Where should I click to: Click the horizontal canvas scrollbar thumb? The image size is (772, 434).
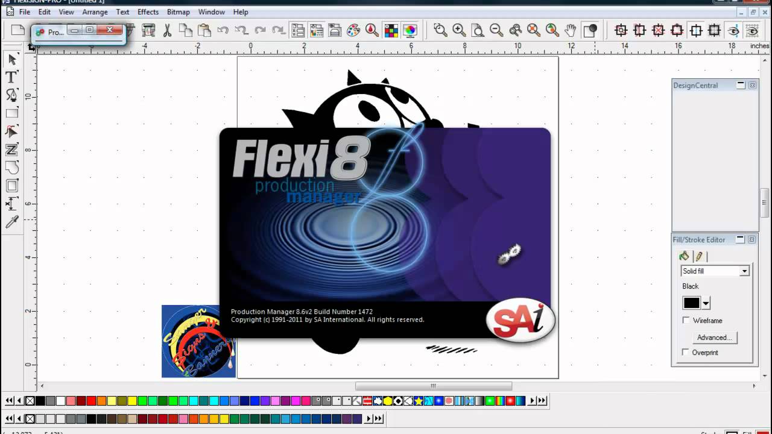point(433,386)
